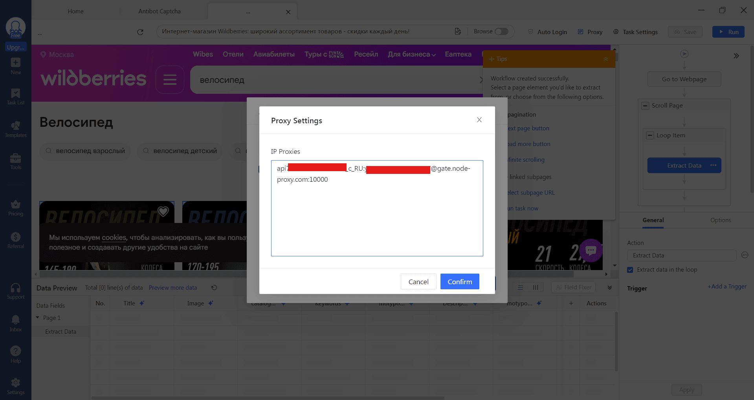This screenshot has width=754, height=400.
Task: Collapse the Data Preview panel chevron
Action: pyautogui.click(x=609, y=288)
